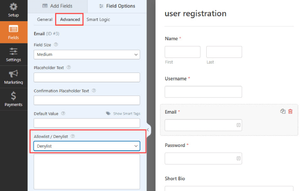Click the Placeholder Text input field
Screen dimensions: 301x191
[87, 77]
